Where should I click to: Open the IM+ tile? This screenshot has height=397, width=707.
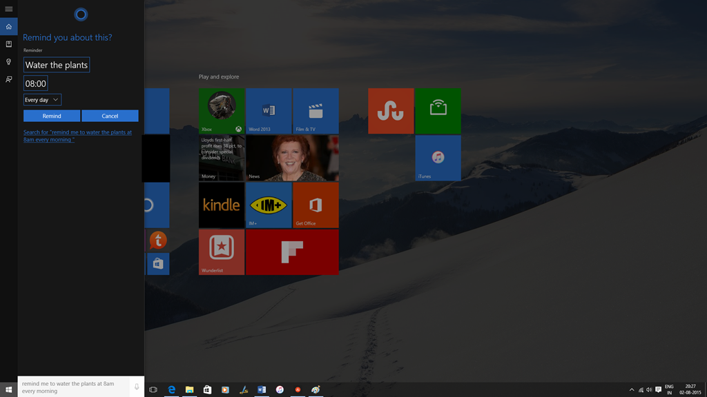(x=269, y=205)
